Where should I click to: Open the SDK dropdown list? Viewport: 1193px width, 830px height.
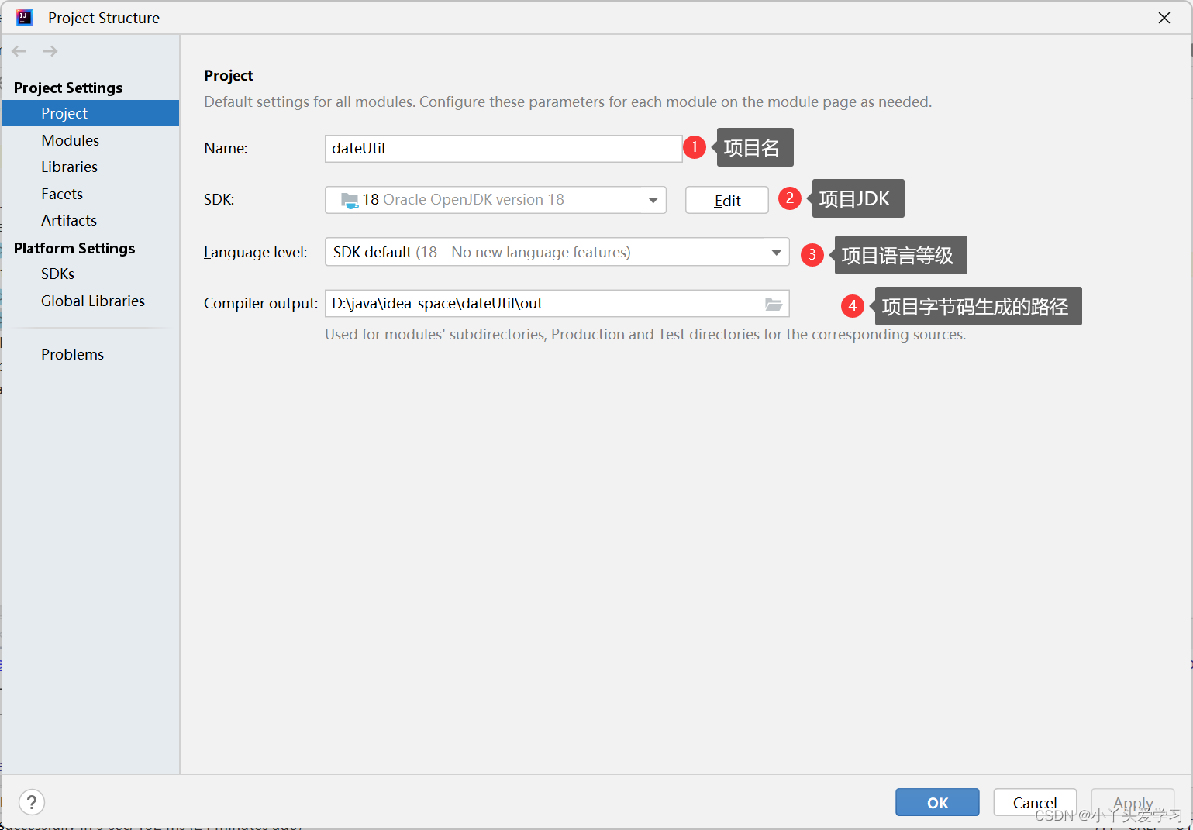point(653,200)
